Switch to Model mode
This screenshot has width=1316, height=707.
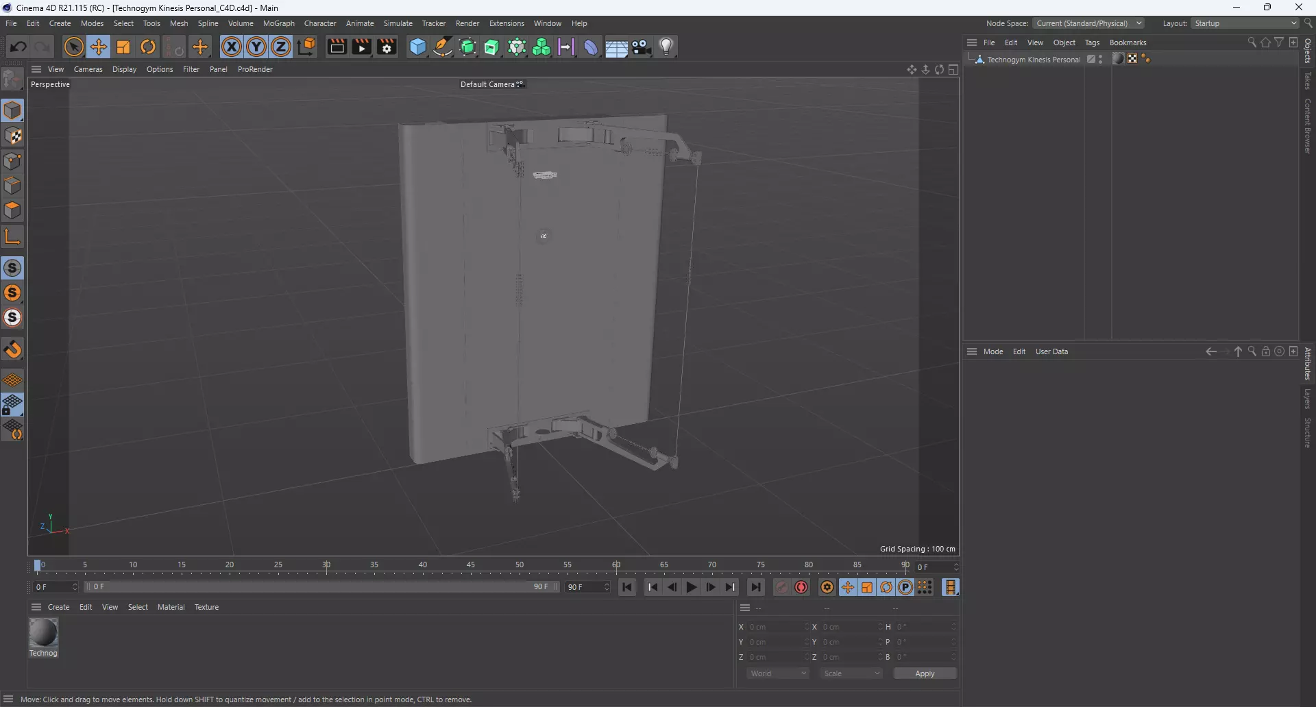12,110
